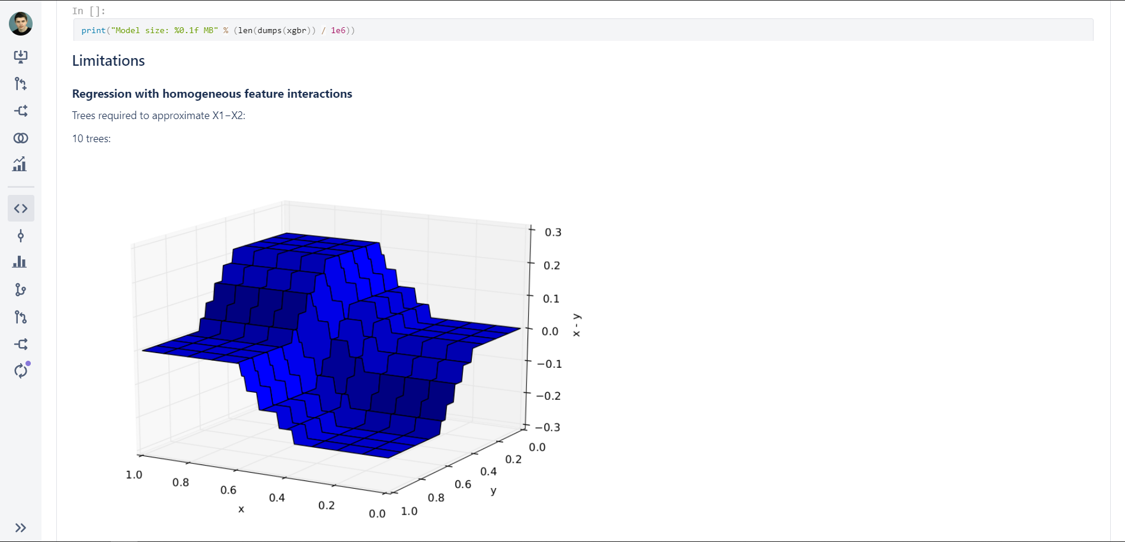Viewport: 1125px width, 542px height.
Task: Open Pipelines icon with purple notification dot
Action: pyautogui.click(x=21, y=371)
